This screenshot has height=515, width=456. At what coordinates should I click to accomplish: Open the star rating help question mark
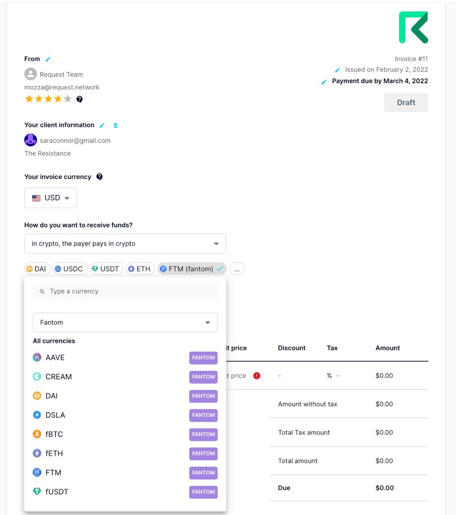tap(80, 99)
